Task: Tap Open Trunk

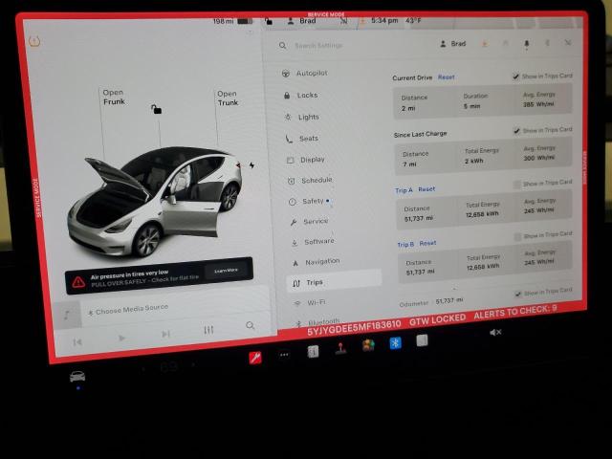Action: [x=228, y=98]
